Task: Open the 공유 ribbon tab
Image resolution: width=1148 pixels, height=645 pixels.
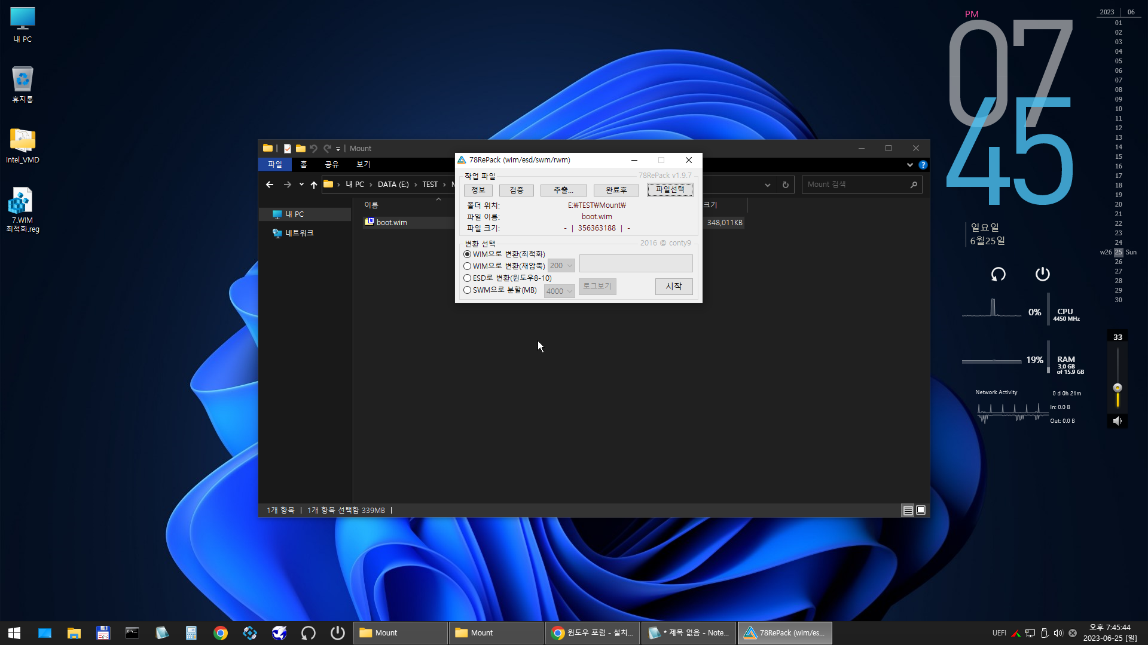Action: (x=332, y=165)
